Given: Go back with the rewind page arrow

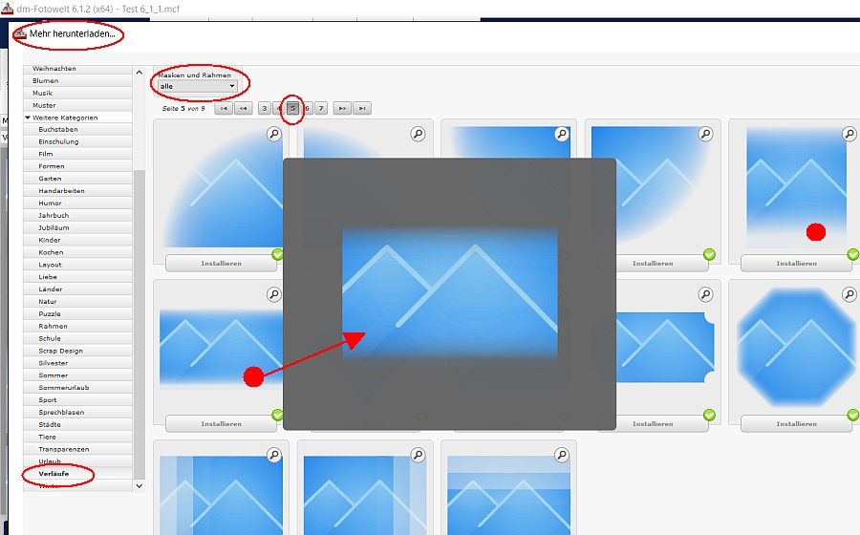Looking at the screenshot, I should click(x=243, y=109).
